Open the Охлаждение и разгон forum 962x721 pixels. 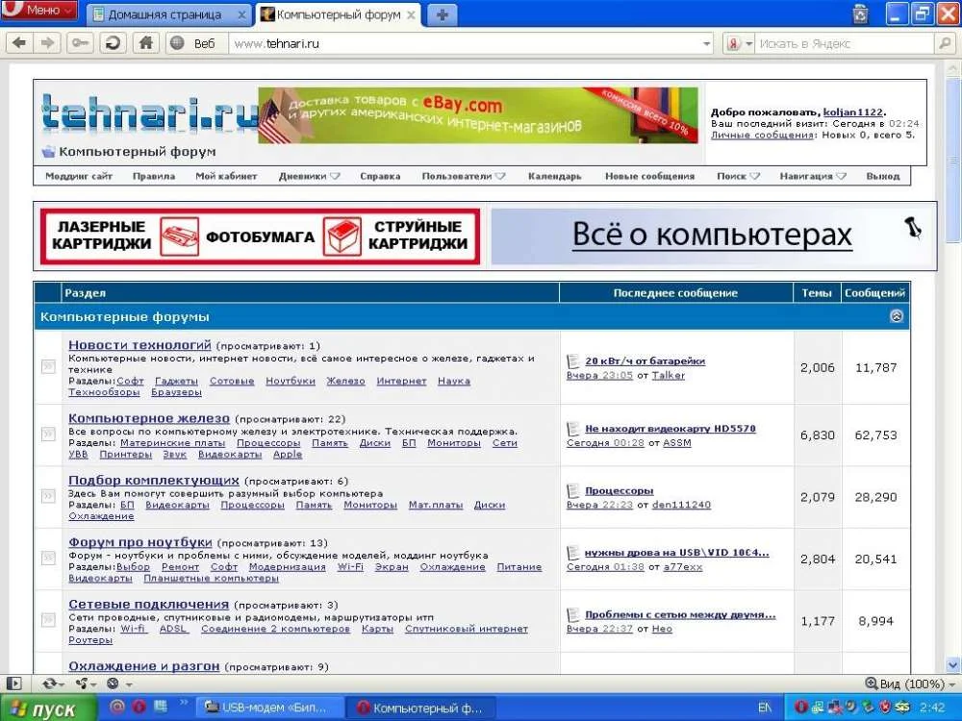[143, 666]
